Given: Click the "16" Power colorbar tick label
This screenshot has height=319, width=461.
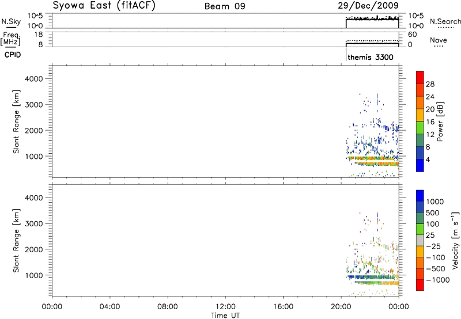Looking at the screenshot, I should [430, 122].
